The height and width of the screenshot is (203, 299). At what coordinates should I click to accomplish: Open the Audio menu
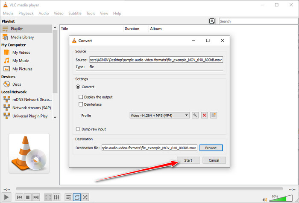pyautogui.click(x=44, y=13)
